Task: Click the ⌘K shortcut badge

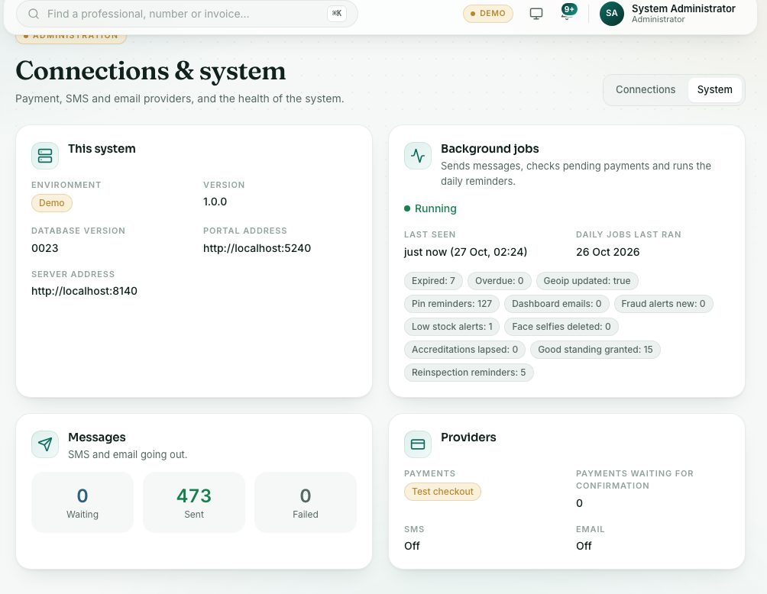Action: pos(337,14)
